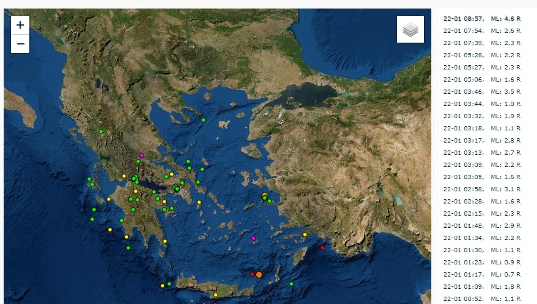Screen dimensions: 537x304
Task: Select the 22-01 02:58 ML: 3.1 R entry
Action: 482,189
